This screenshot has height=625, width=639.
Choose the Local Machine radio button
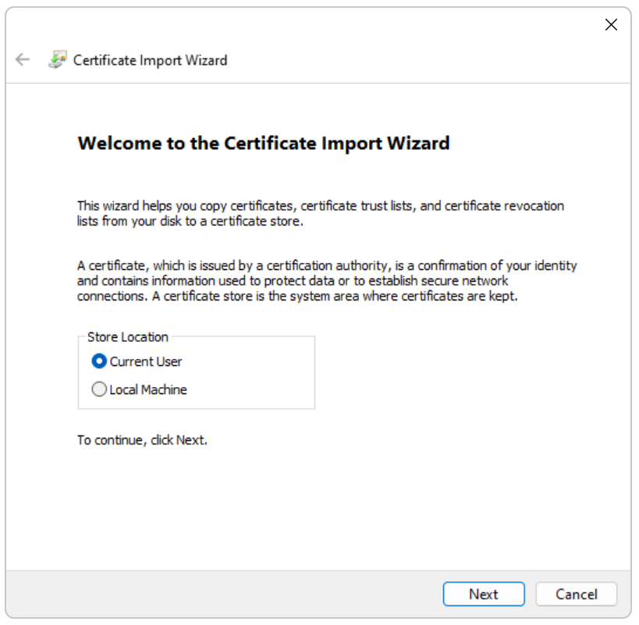click(x=99, y=389)
